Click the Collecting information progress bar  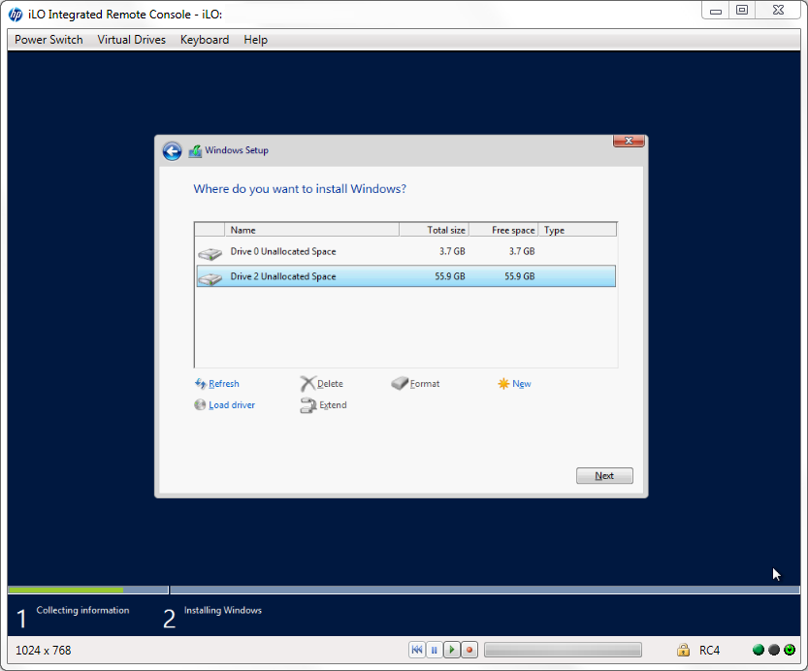(88, 590)
